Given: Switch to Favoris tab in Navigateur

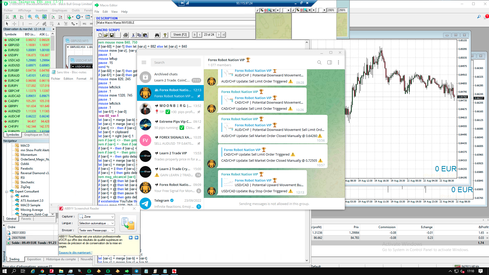Looking at the screenshot, I should [x=26, y=219].
